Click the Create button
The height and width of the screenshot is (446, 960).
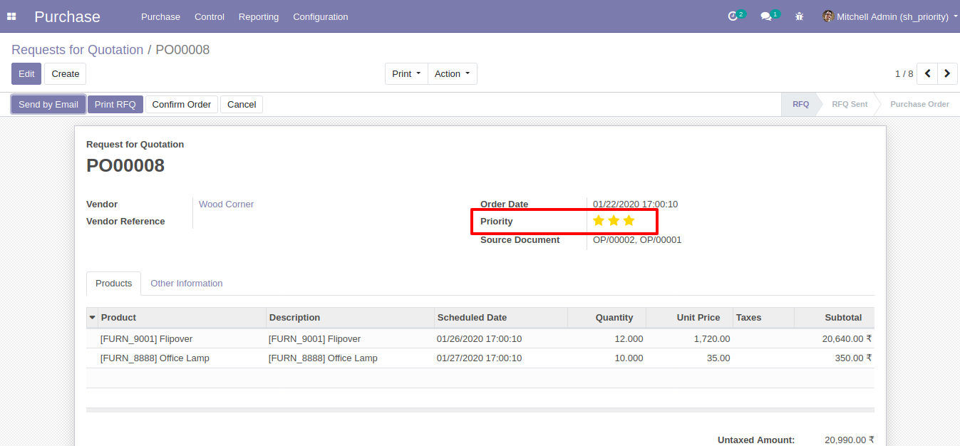click(66, 73)
